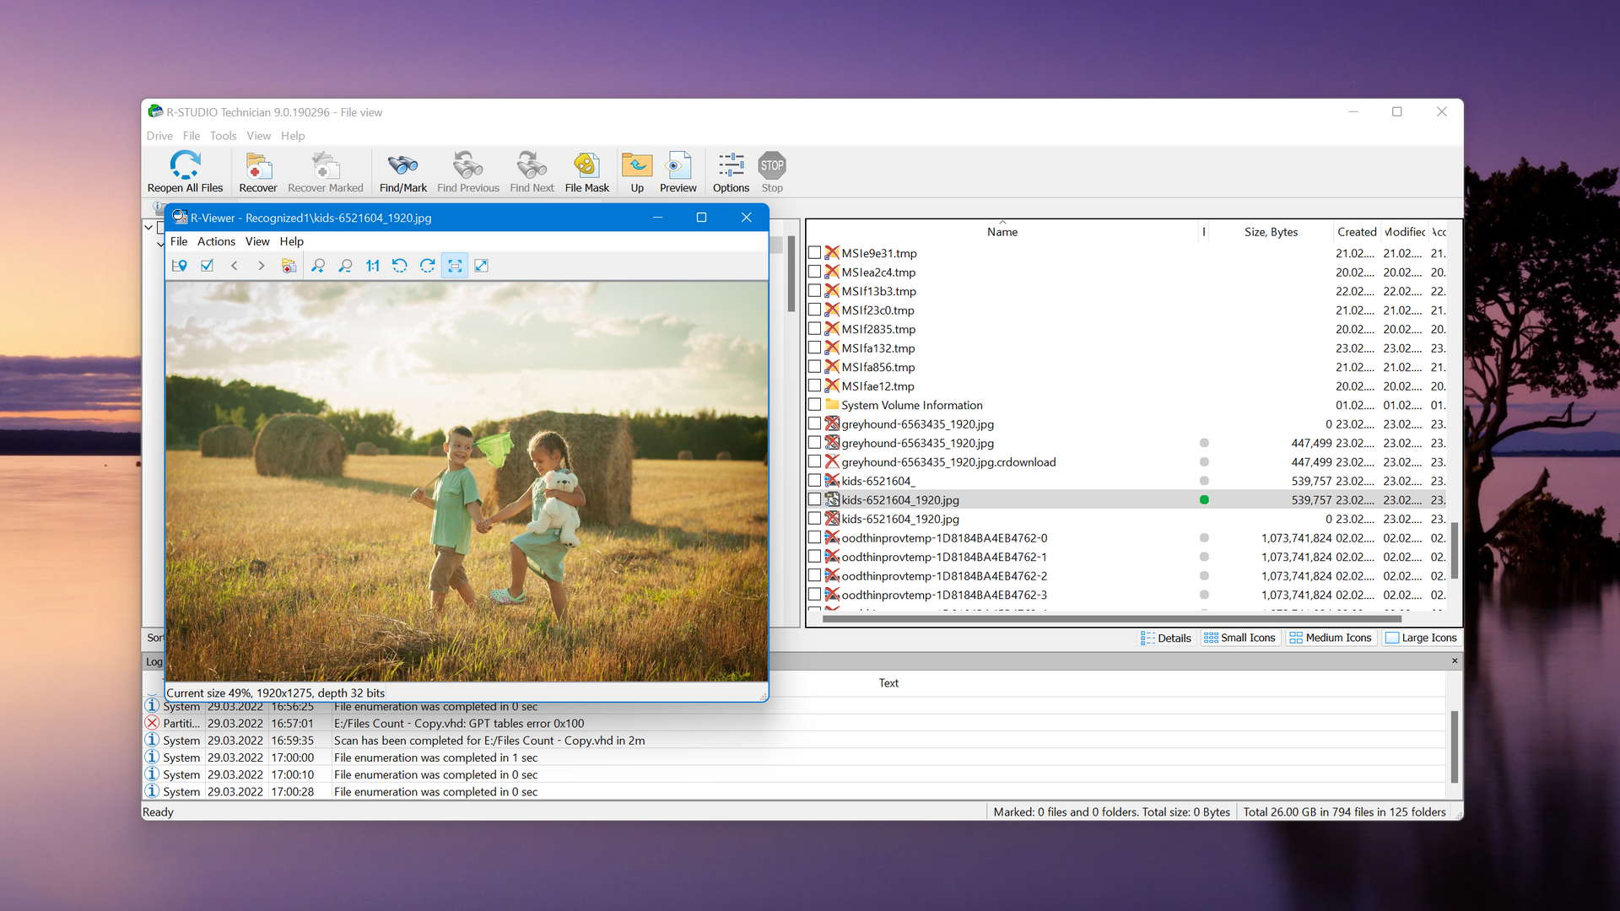The image size is (1620, 911).
Task: Collapse the second-level tree node chevron
Action: (x=160, y=244)
